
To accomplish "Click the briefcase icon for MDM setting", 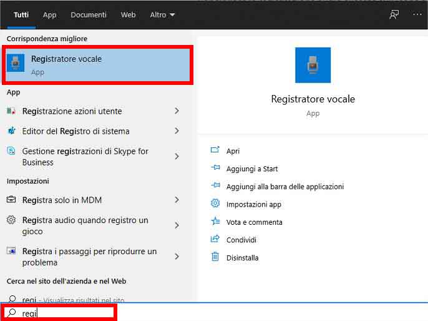I will tap(11, 199).
